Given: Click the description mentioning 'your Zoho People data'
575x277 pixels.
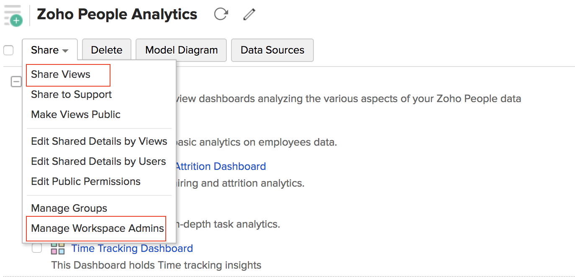Looking at the screenshot, I should coord(349,99).
